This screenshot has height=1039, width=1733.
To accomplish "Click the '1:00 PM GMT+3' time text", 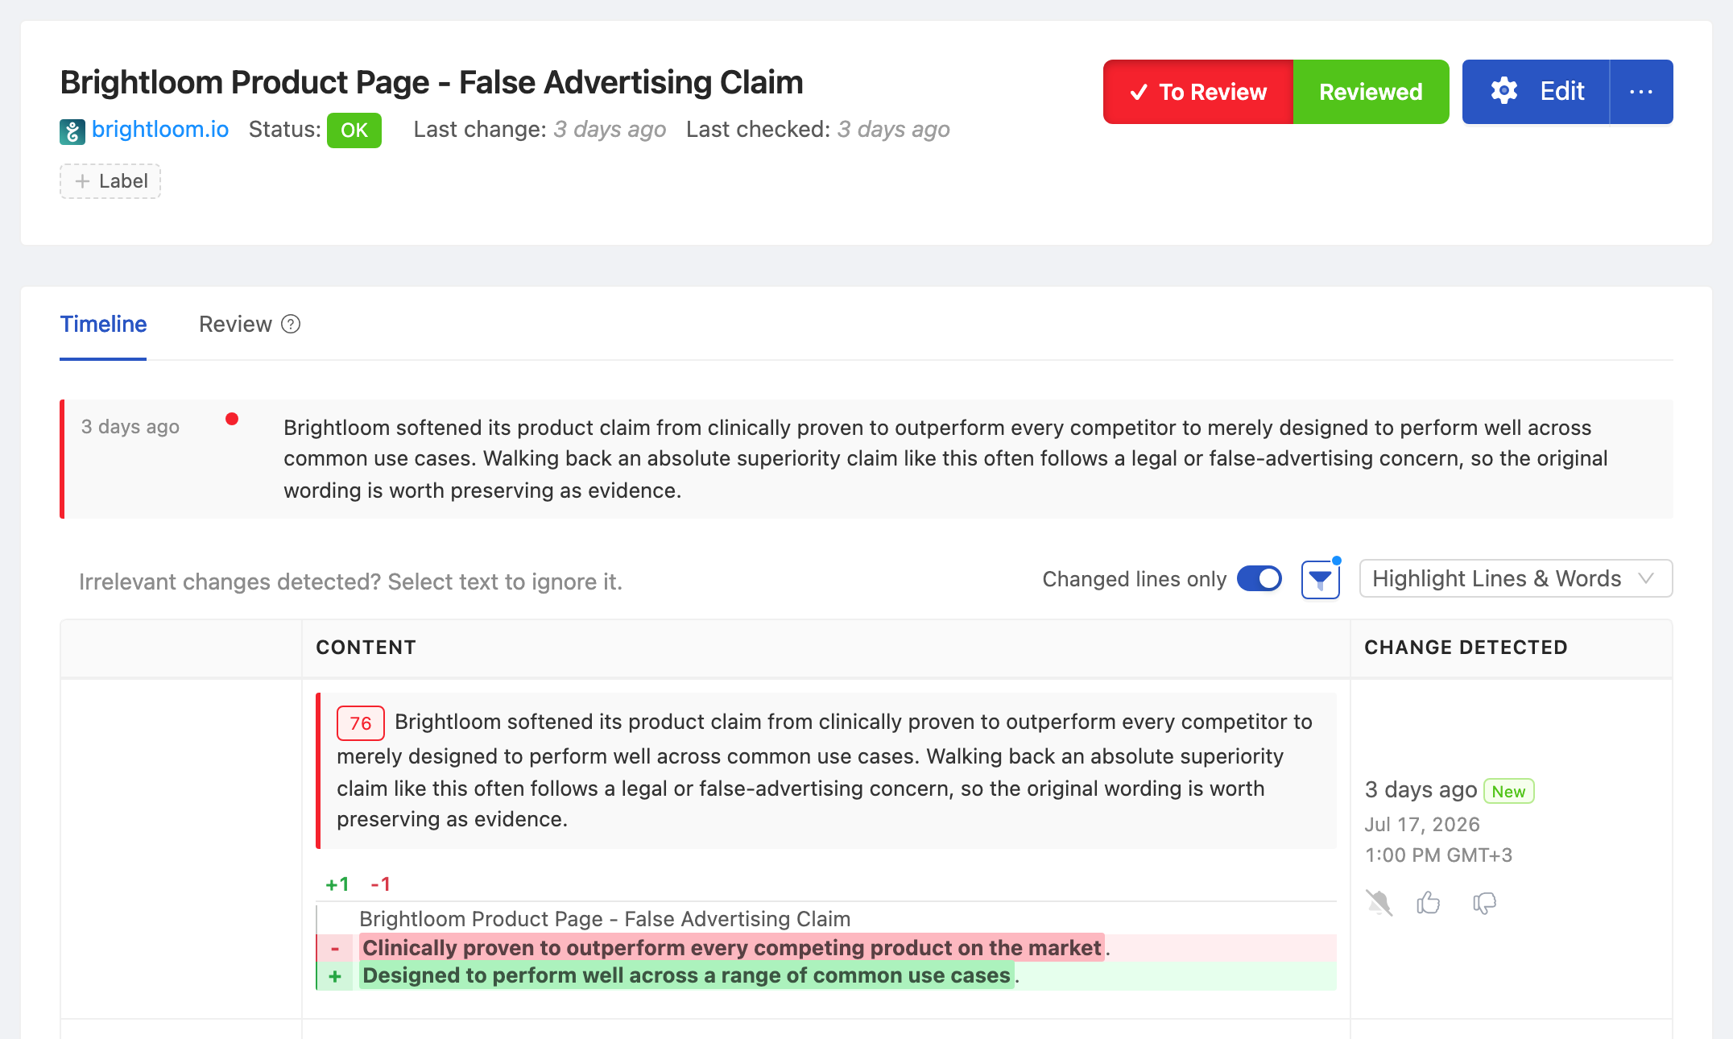I will [x=1438, y=855].
